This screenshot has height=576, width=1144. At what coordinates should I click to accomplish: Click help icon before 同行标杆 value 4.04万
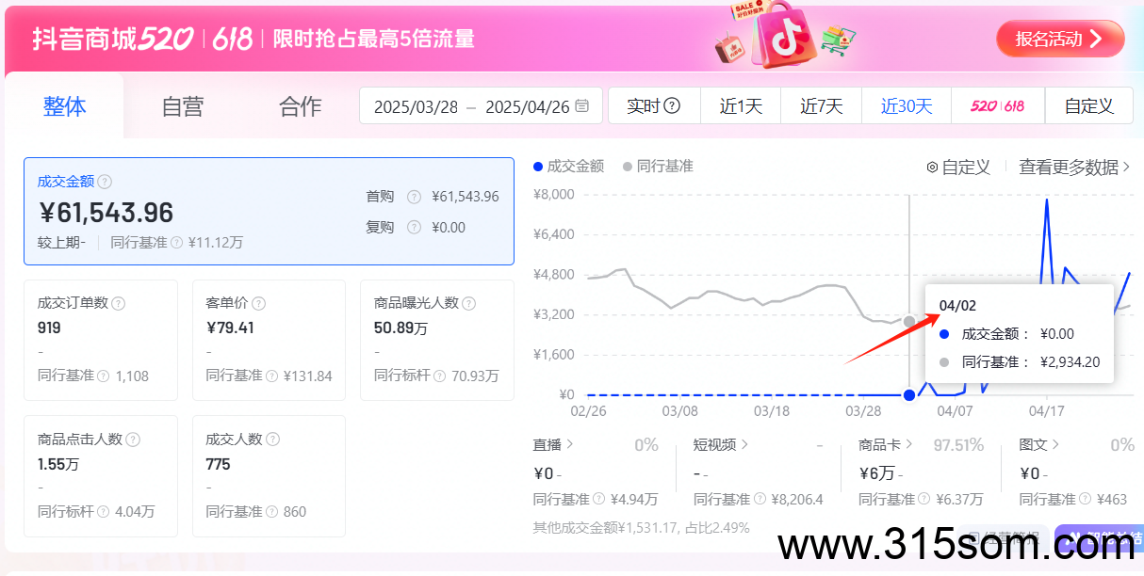[103, 512]
